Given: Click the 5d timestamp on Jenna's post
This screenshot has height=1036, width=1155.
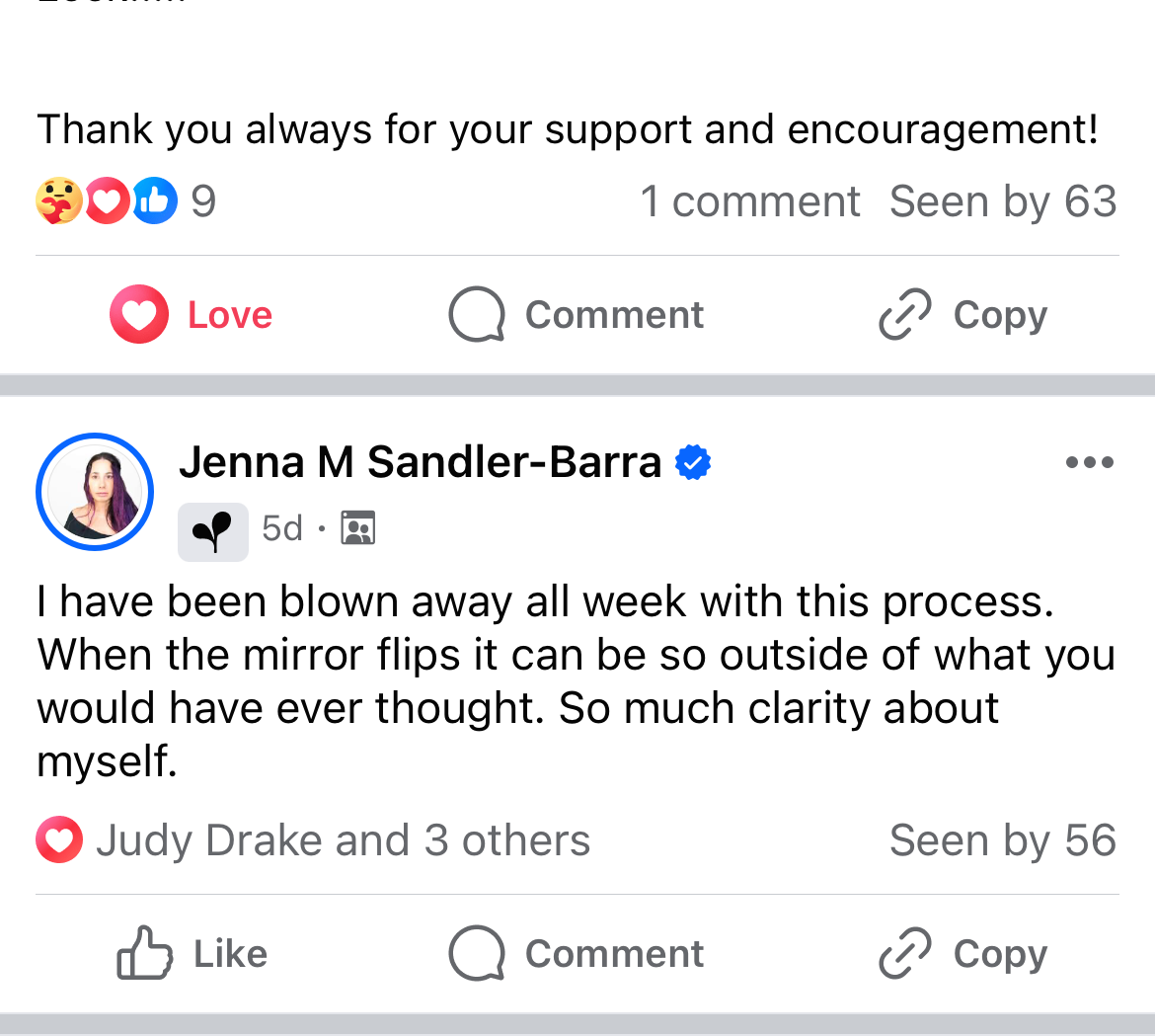Looking at the screenshot, I should pyautogui.click(x=281, y=529).
